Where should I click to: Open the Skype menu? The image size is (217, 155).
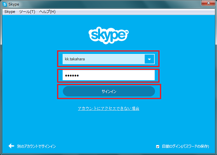click(x=10, y=12)
